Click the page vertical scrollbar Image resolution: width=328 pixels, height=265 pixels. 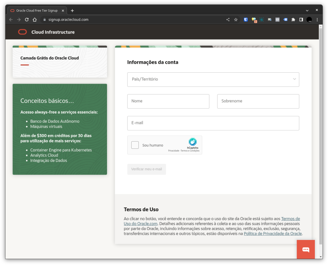[320, 136]
